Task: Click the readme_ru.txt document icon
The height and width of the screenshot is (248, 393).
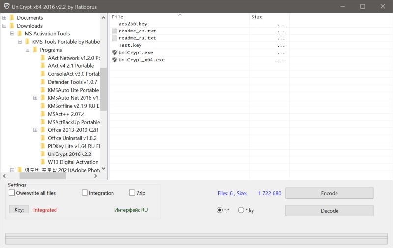Action: click(115, 38)
